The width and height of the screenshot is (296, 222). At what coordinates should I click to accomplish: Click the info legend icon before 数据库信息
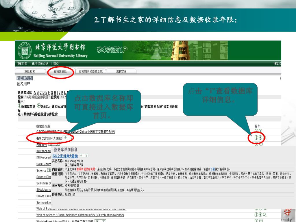pos(19,106)
